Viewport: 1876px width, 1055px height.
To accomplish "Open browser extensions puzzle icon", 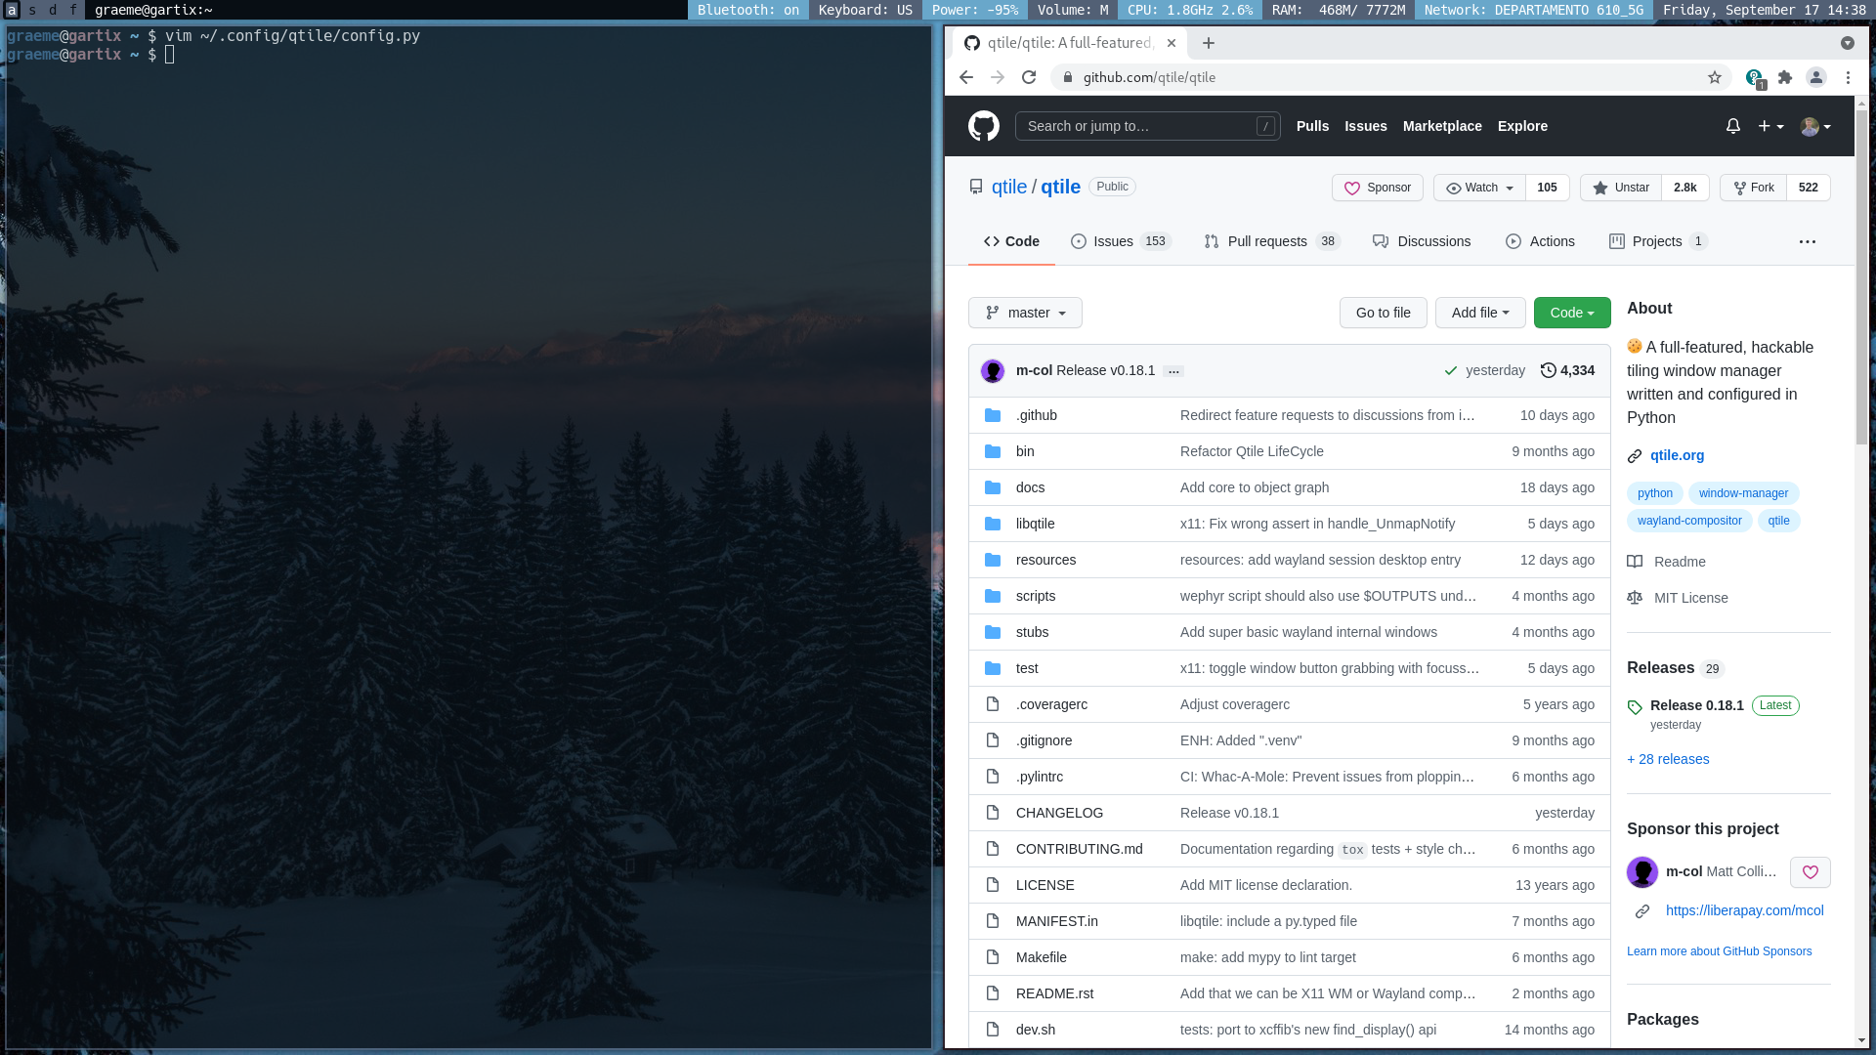I will click(1784, 77).
